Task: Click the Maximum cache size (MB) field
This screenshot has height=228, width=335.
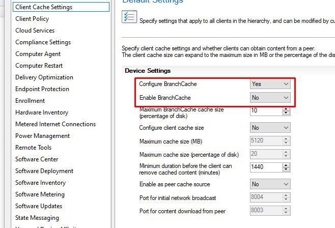Action: [266, 141]
